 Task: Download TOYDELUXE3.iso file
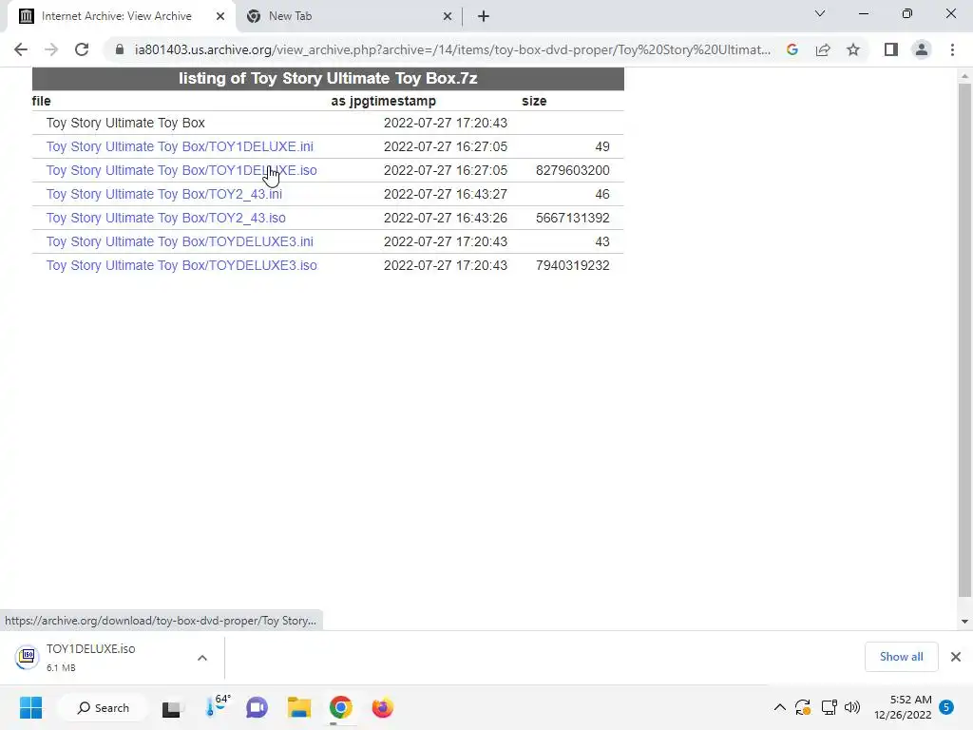[x=181, y=265]
